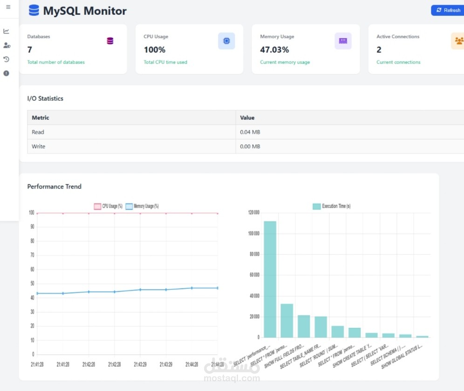464x391 pixels.
Task: Click the SHOW FULL FIELDS FRO... bar
Action: point(304,326)
